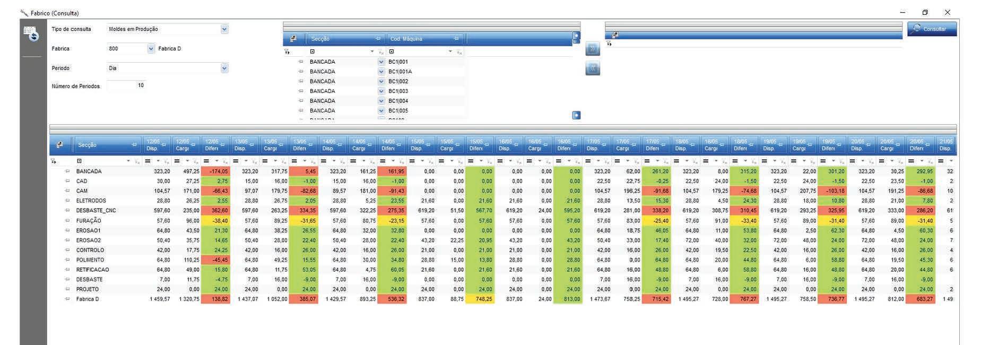Click the grid refresh icon in left sidebar

[31, 34]
